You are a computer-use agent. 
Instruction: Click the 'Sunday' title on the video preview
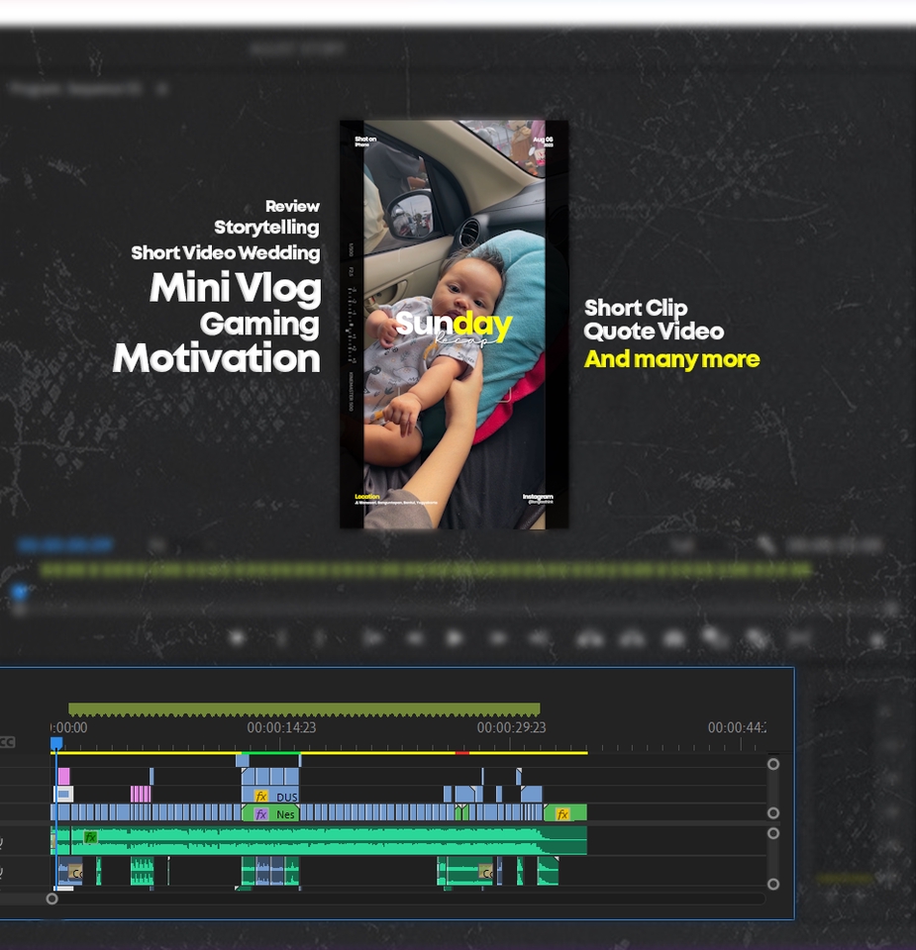pos(455,325)
